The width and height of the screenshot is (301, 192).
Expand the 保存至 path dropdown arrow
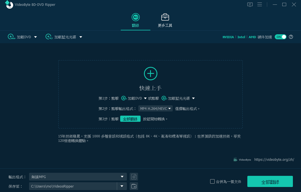click(122, 186)
